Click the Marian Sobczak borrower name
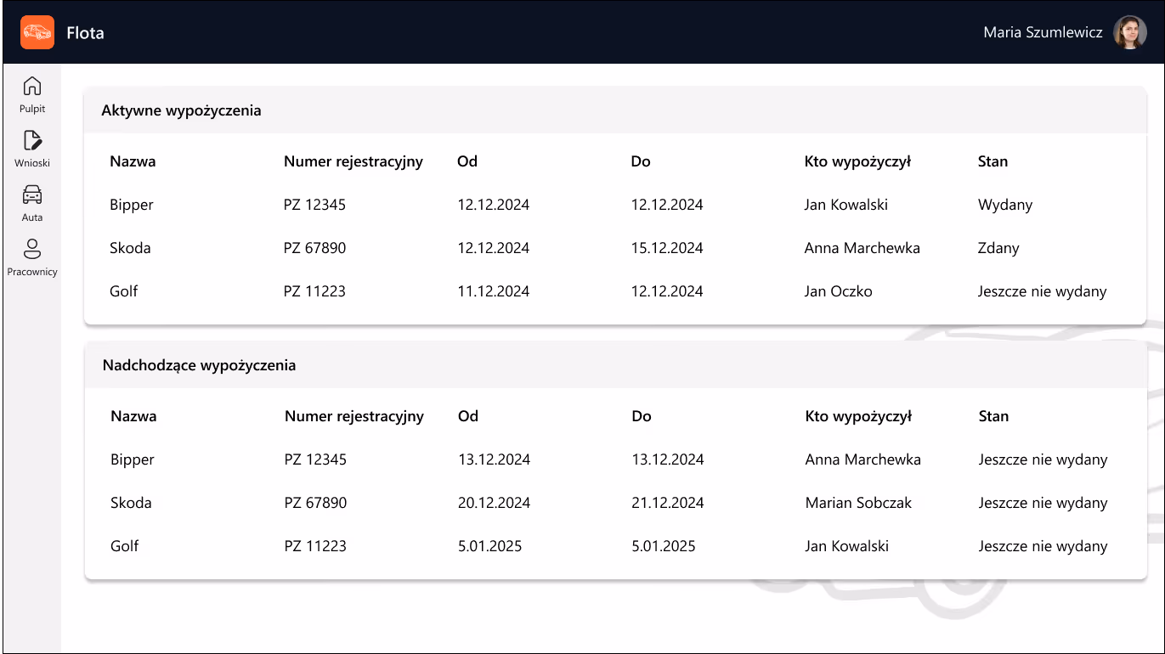The image size is (1165, 654). pyautogui.click(x=858, y=503)
